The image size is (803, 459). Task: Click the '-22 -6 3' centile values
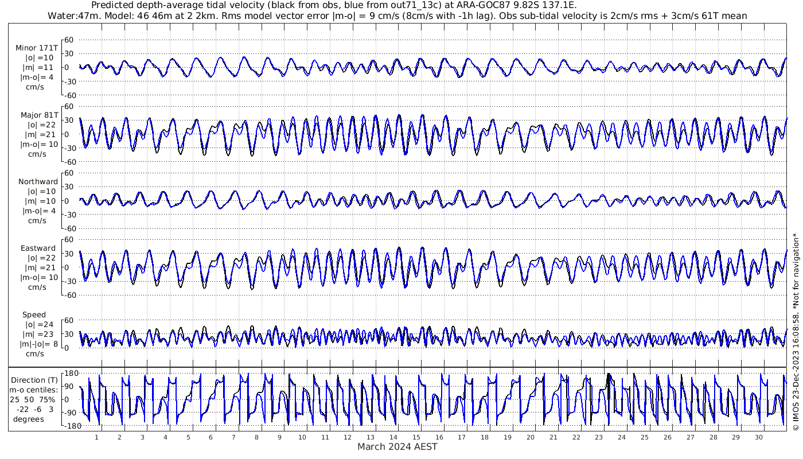click(x=36, y=409)
